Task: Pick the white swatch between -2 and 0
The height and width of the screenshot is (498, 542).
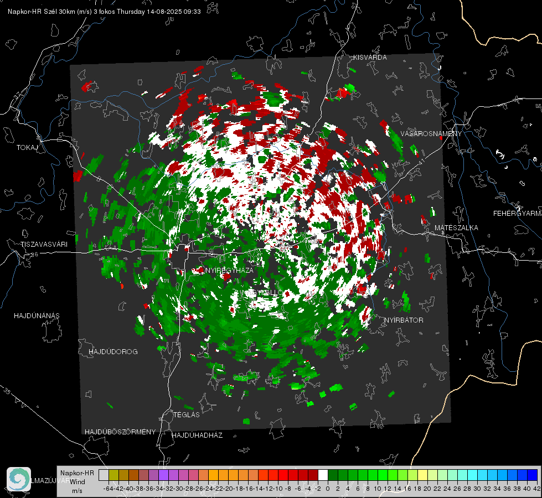Action: tap(323, 475)
